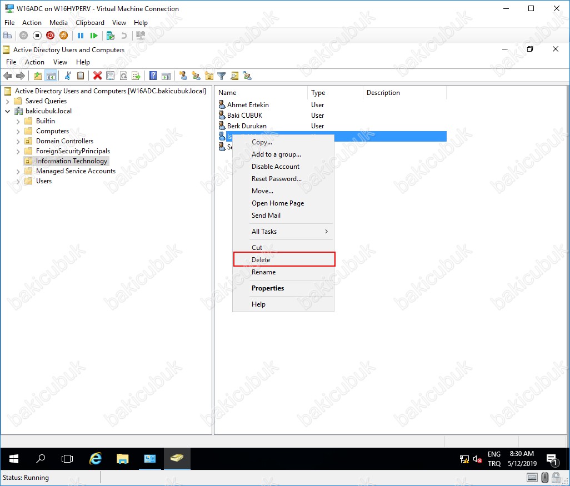Open the Windows Start menu

13,459
